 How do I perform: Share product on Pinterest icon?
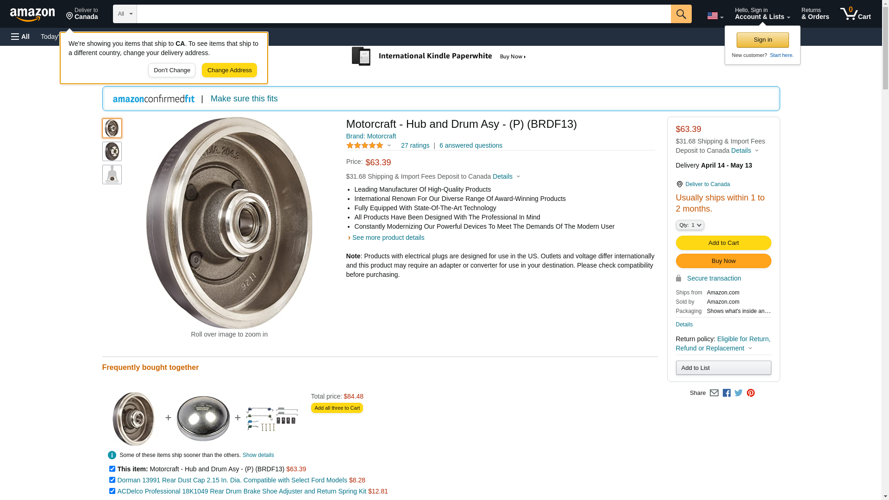click(x=751, y=393)
